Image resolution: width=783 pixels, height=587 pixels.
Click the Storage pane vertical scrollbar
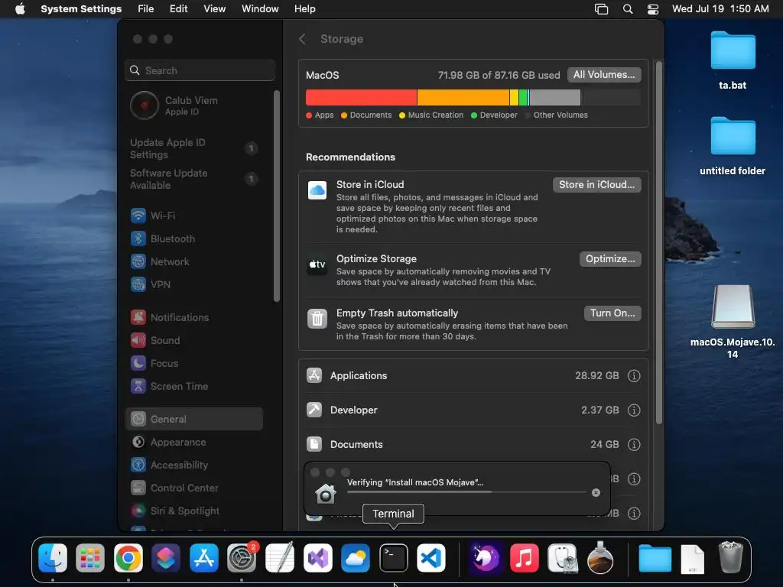click(x=658, y=242)
